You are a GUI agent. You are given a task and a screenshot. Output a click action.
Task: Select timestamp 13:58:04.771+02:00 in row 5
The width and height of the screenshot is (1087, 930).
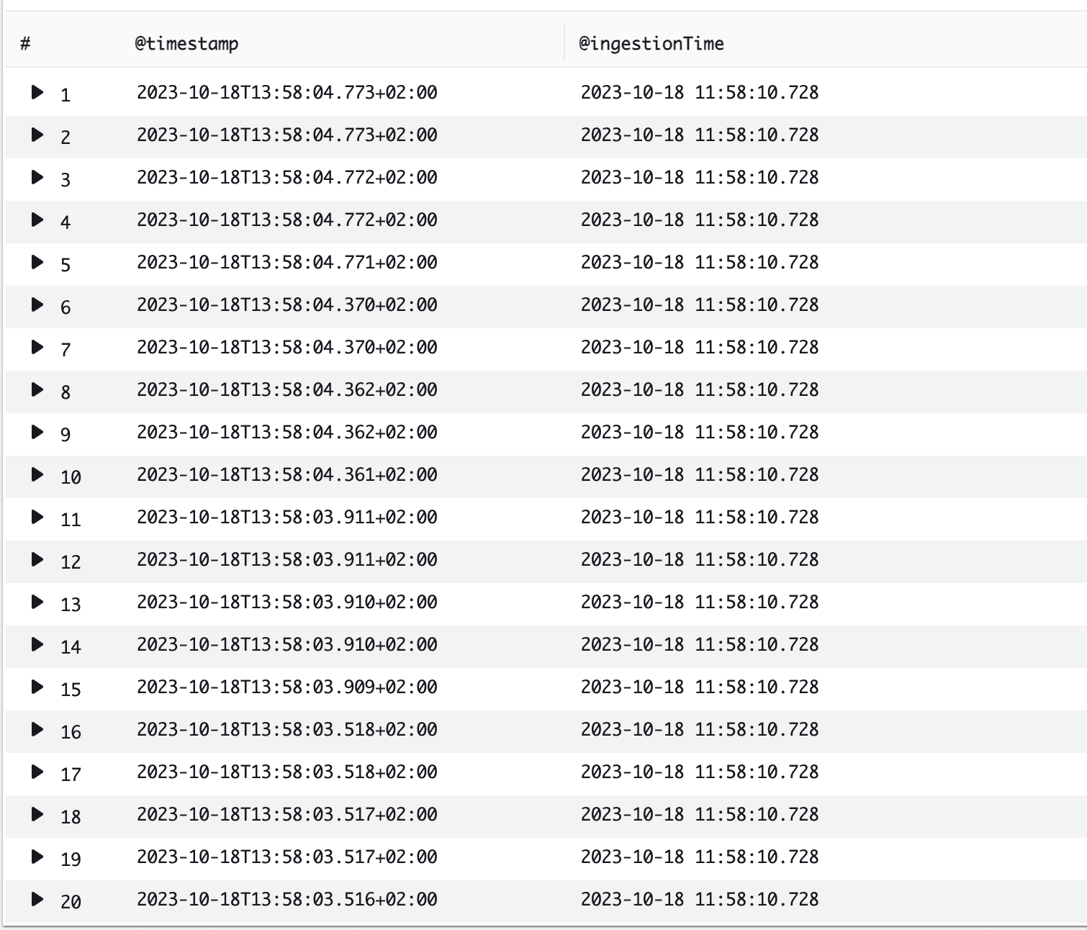[x=287, y=263]
